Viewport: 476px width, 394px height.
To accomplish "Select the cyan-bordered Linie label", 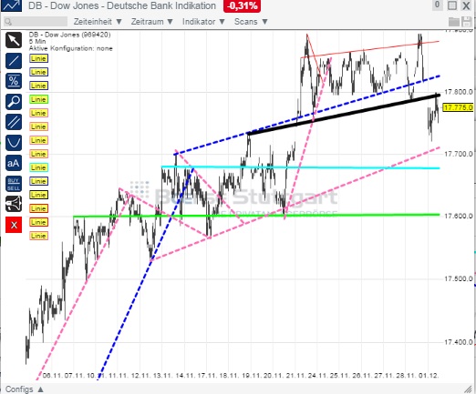I will click(x=38, y=167).
